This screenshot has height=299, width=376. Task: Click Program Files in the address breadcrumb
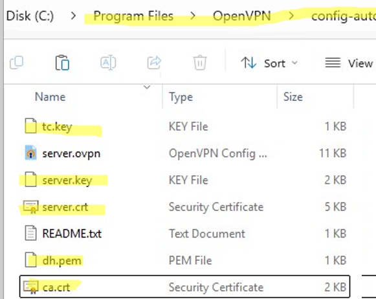pos(133,16)
